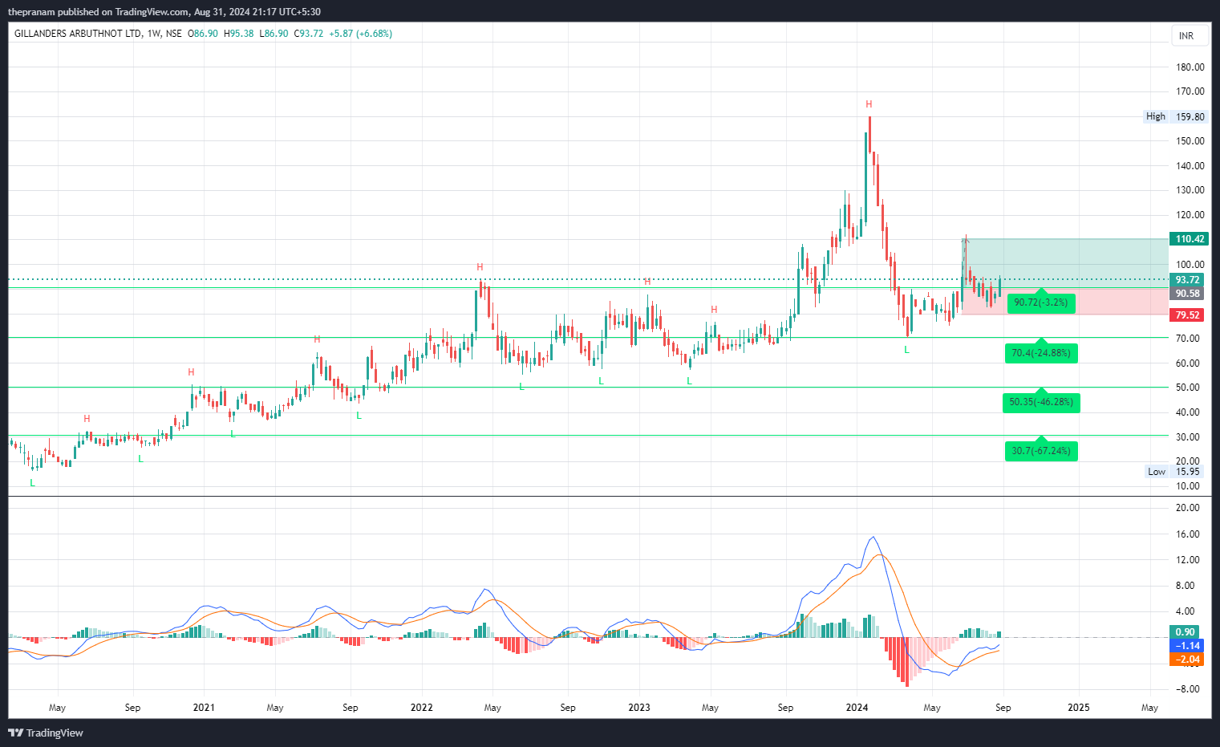The image size is (1220, 747).
Task: Click the 90.72(-3.2%) level callout
Action: tap(1040, 302)
